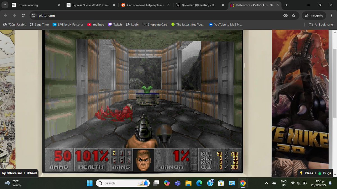Open the Wi-Fi network tray icon
Image resolution: width=337 pixels, height=189 pixels.
tap(293, 183)
